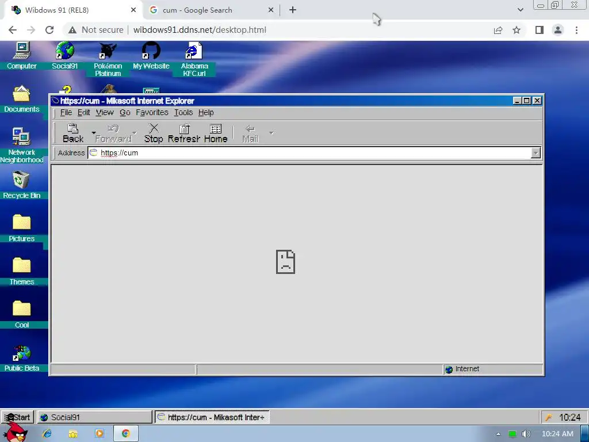The width and height of the screenshot is (589, 442).
Task: Open the Go menu
Action: (125, 112)
